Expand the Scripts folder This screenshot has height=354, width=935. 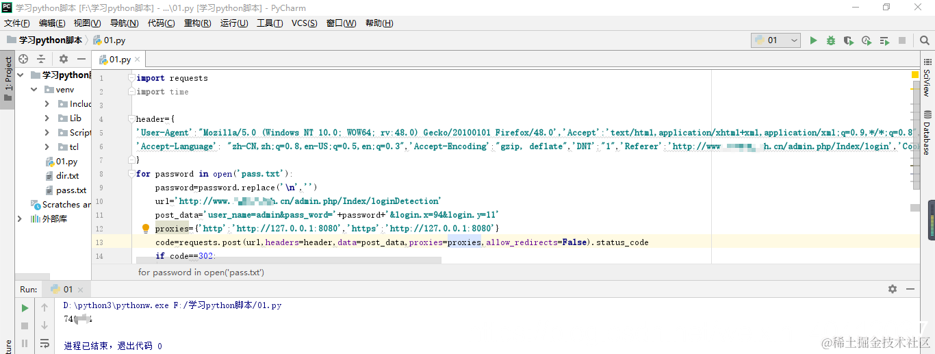tap(47, 133)
